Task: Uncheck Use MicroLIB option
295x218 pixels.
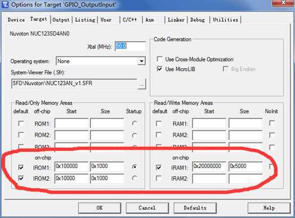Action: click(x=160, y=69)
